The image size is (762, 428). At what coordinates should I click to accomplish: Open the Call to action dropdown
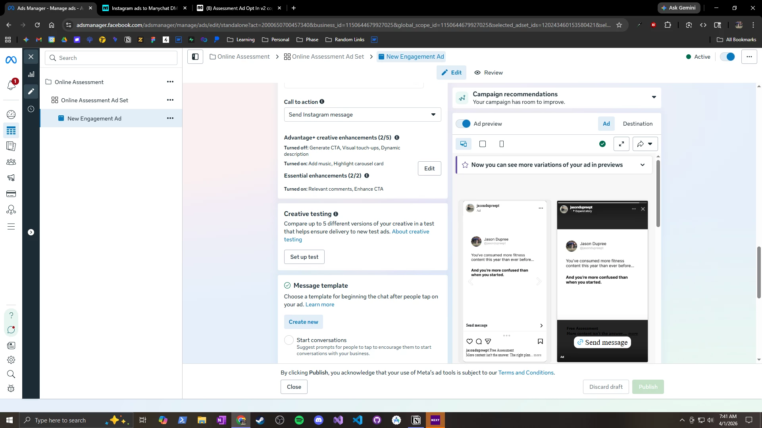pos(362,115)
